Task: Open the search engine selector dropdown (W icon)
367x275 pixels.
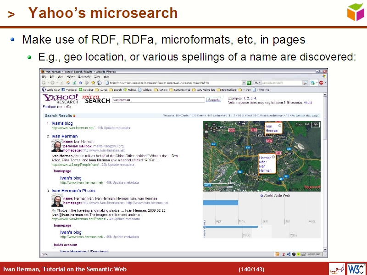Action: pos(258,83)
